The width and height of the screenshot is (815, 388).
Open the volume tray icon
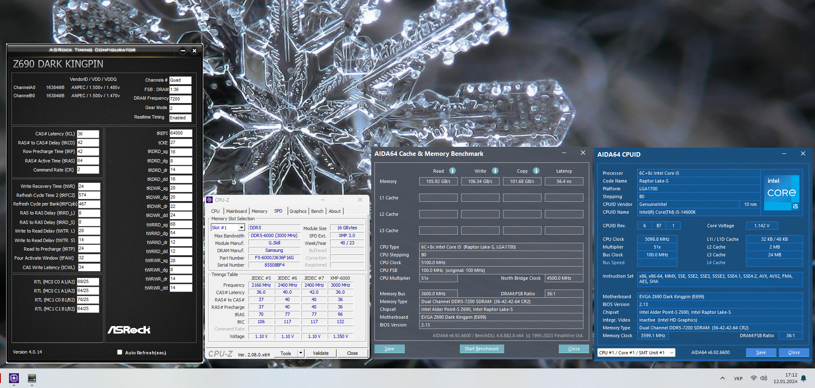pyautogui.click(x=764, y=378)
